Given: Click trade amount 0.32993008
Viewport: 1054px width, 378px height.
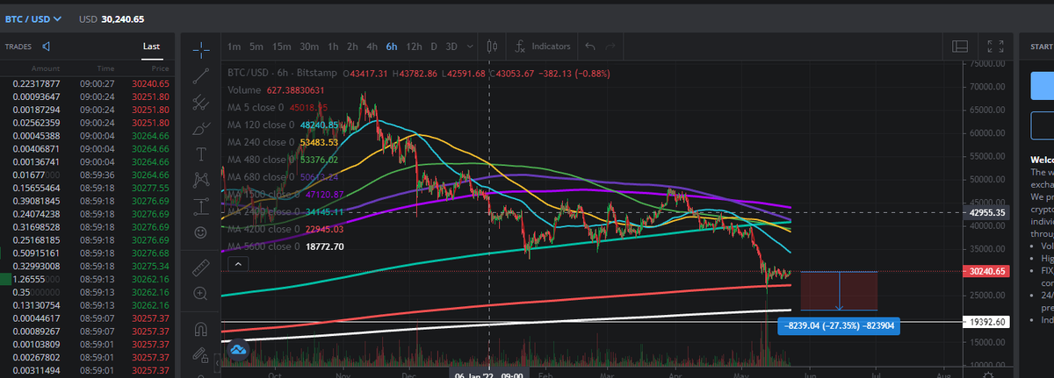Looking at the screenshot, I should click(36, 265).
